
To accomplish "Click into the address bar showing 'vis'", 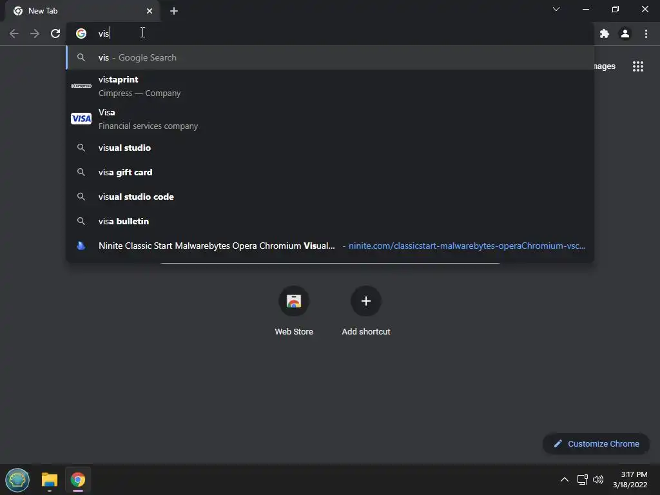I will click(331, 34).
